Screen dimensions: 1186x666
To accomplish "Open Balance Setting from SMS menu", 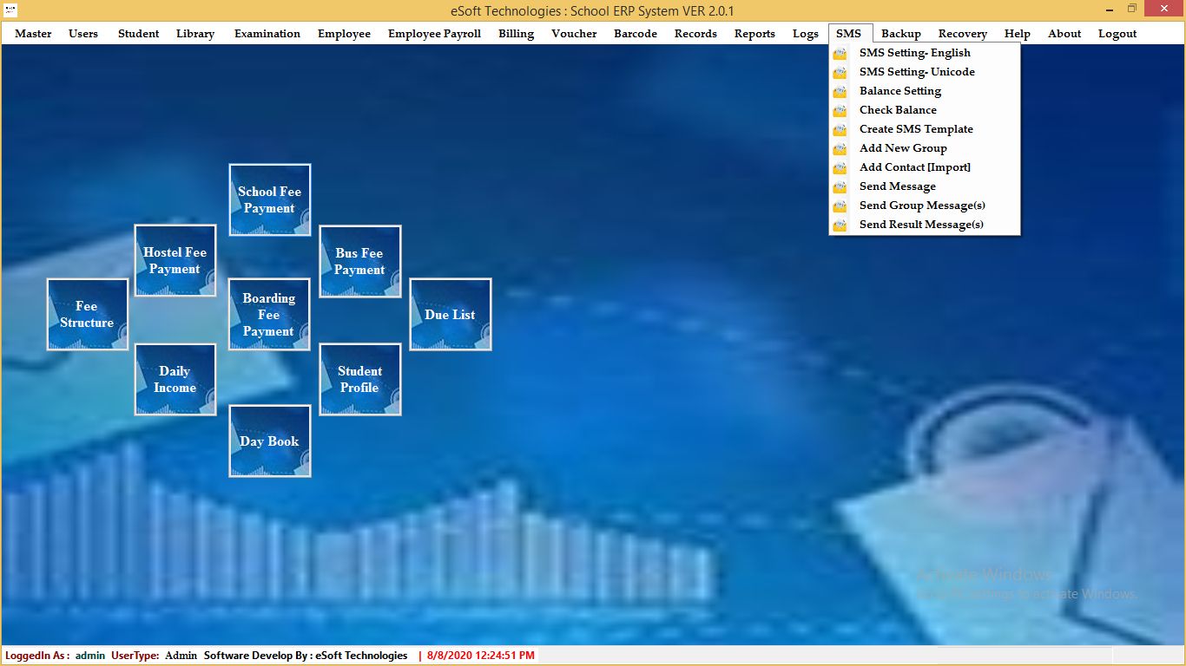I will point(925,91).
